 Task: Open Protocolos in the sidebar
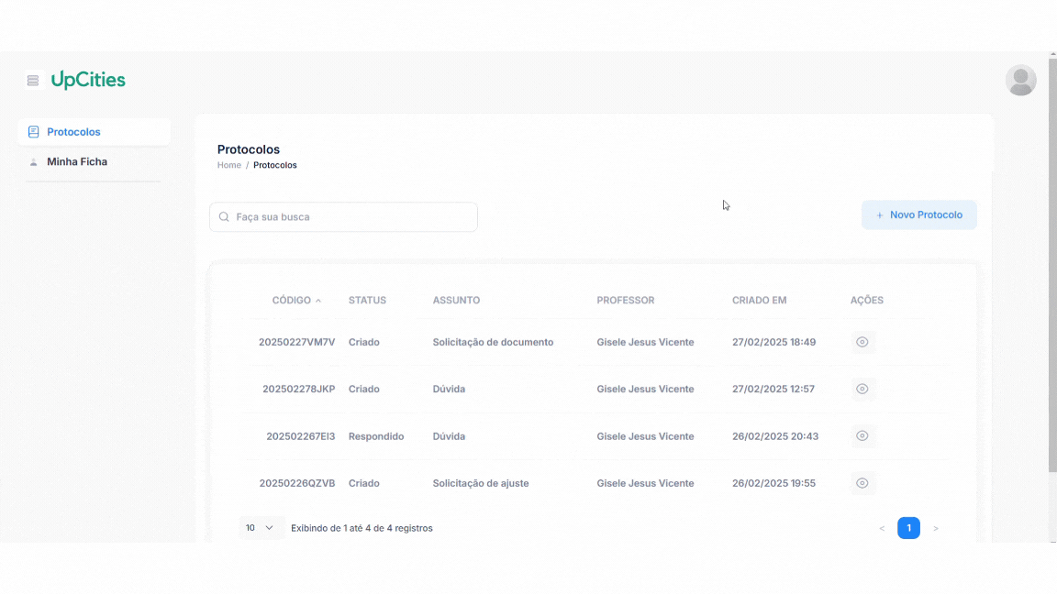pyautogui.click(x=94, y=132)
